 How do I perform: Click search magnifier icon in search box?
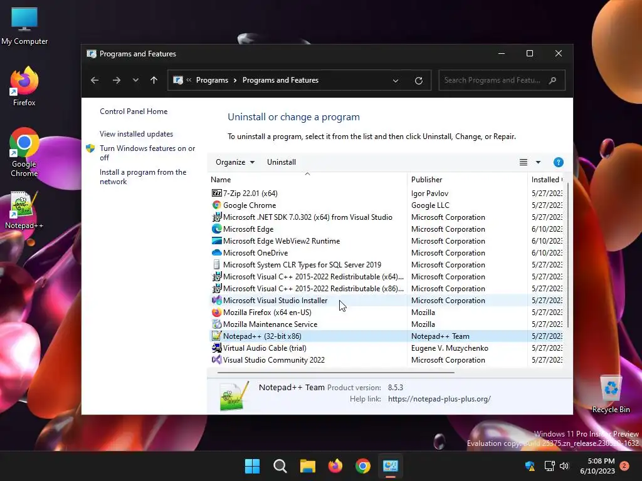click(553, 80)
